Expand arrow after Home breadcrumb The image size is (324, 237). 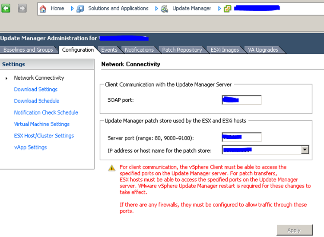[72, 9]
